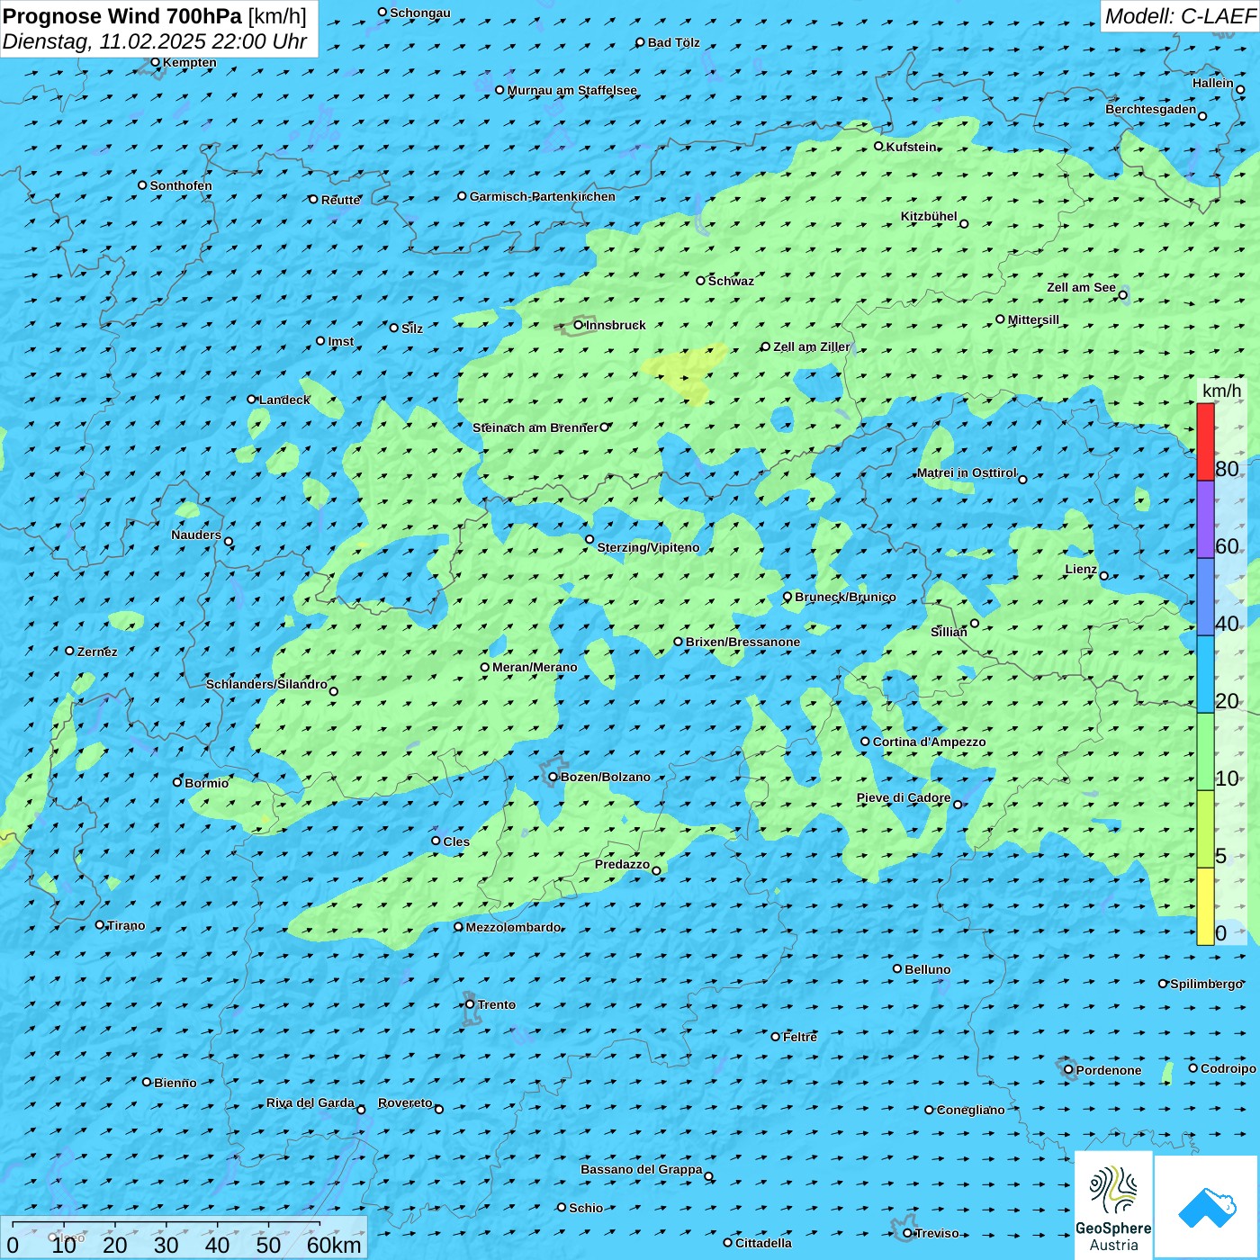Click the 'Brixen/Bressanone' label
Viewport: 1260px width, 1260px height.
[x=742, y=642]
